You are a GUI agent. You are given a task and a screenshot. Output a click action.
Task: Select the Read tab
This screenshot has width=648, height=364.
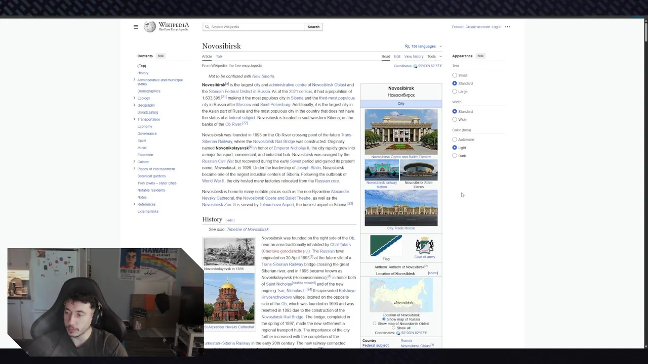click(386, 57)
